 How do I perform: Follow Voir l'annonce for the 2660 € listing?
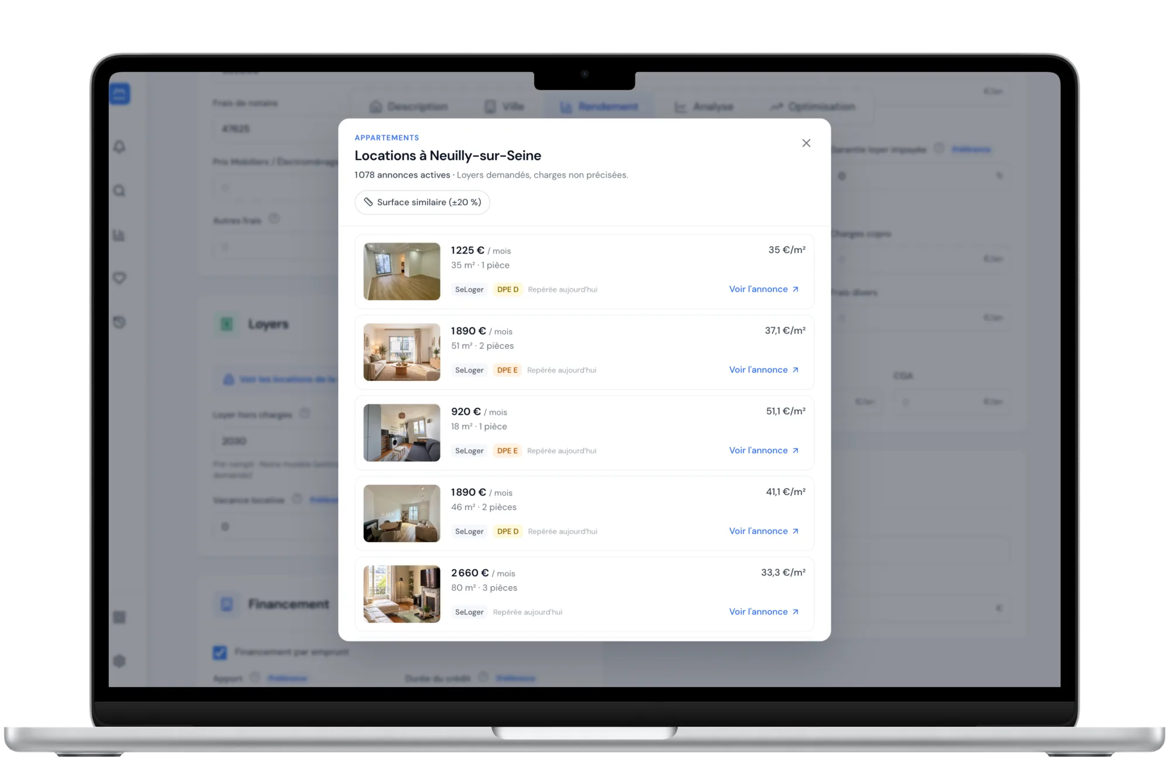[x=764, y=612]
